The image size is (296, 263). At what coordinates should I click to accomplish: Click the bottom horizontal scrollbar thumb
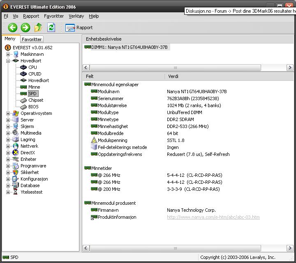[x=175, y=248]
